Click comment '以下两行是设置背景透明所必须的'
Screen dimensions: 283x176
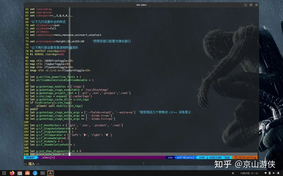[55, 48]
